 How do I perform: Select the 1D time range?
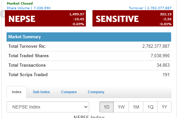pos(107,107)
